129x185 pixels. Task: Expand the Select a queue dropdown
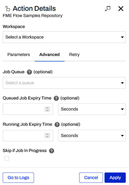pos(64,83)
